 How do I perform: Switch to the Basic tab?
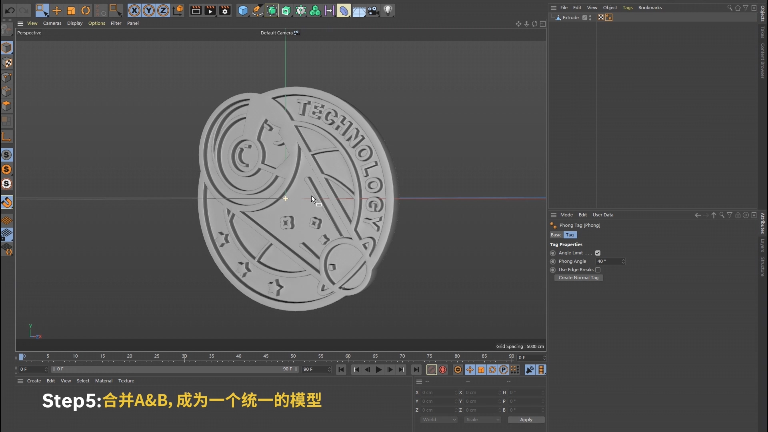556,235
